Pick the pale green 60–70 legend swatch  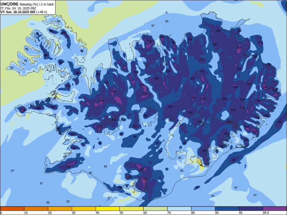tap(155, 209)
